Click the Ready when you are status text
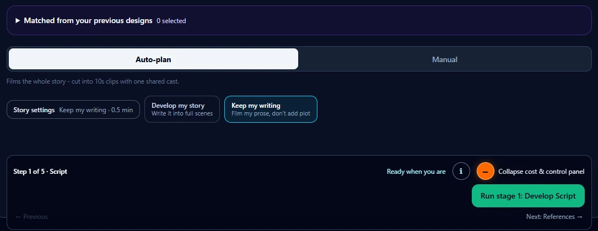This screenshot has width=598, height=231. (x=416, y=172)
